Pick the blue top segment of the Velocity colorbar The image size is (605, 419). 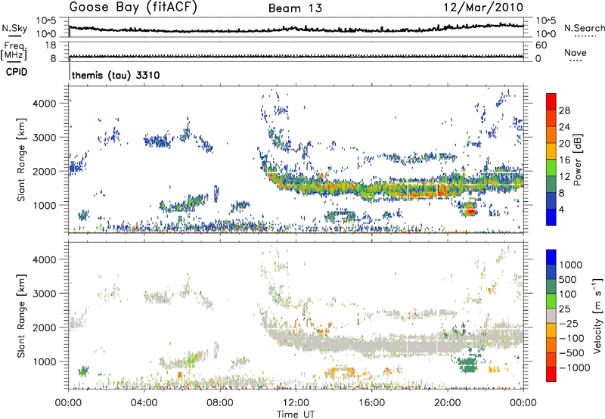(x=551, y=257)
